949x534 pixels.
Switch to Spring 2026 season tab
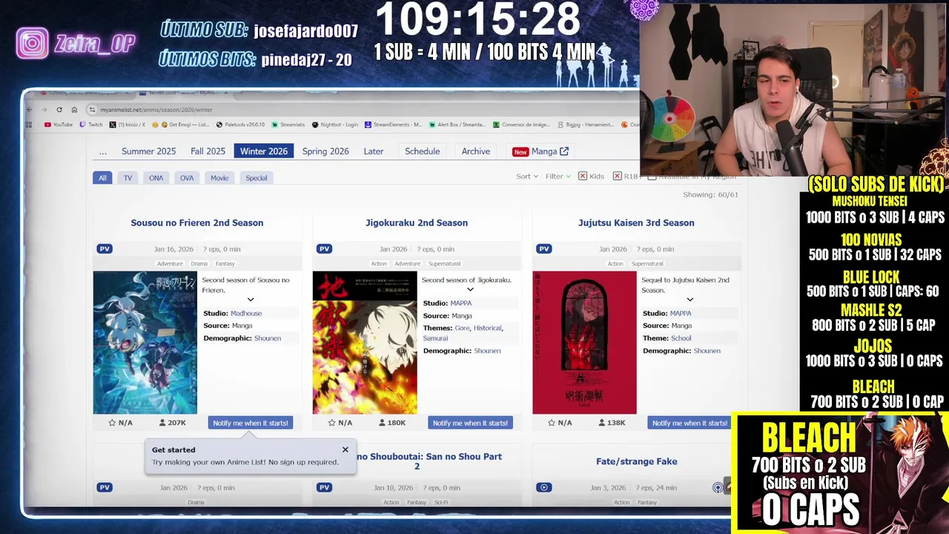(325, 151)
